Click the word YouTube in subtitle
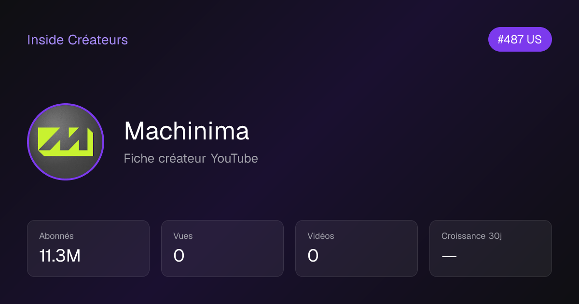Screen dimensions: 579x304 [234, 158]
